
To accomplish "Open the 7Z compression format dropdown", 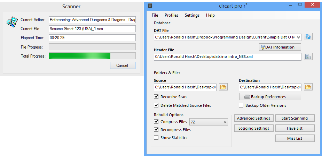I will [x=209, y=122].
